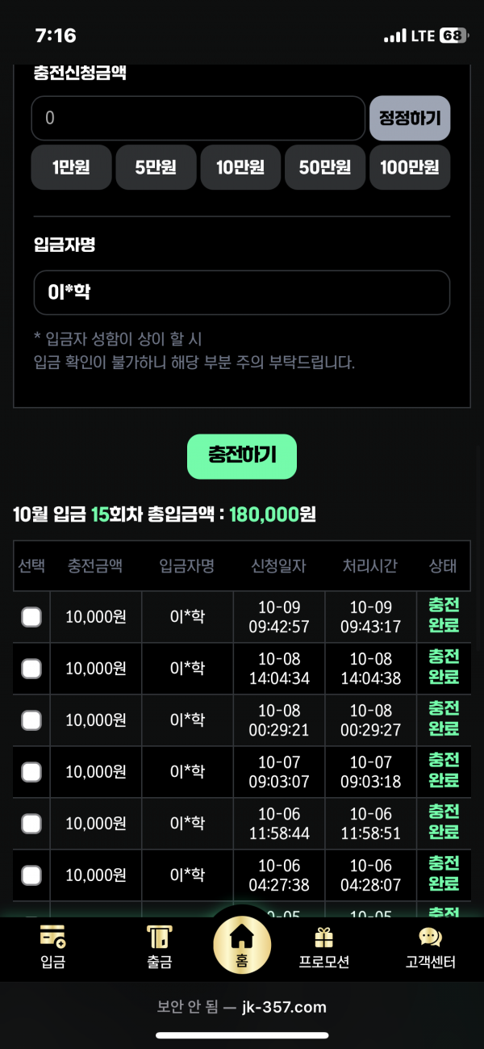Screen dimensions: 484x1049
Task: Check the 10-07 09:03:07 deposit row
Action: click(31, 772)
